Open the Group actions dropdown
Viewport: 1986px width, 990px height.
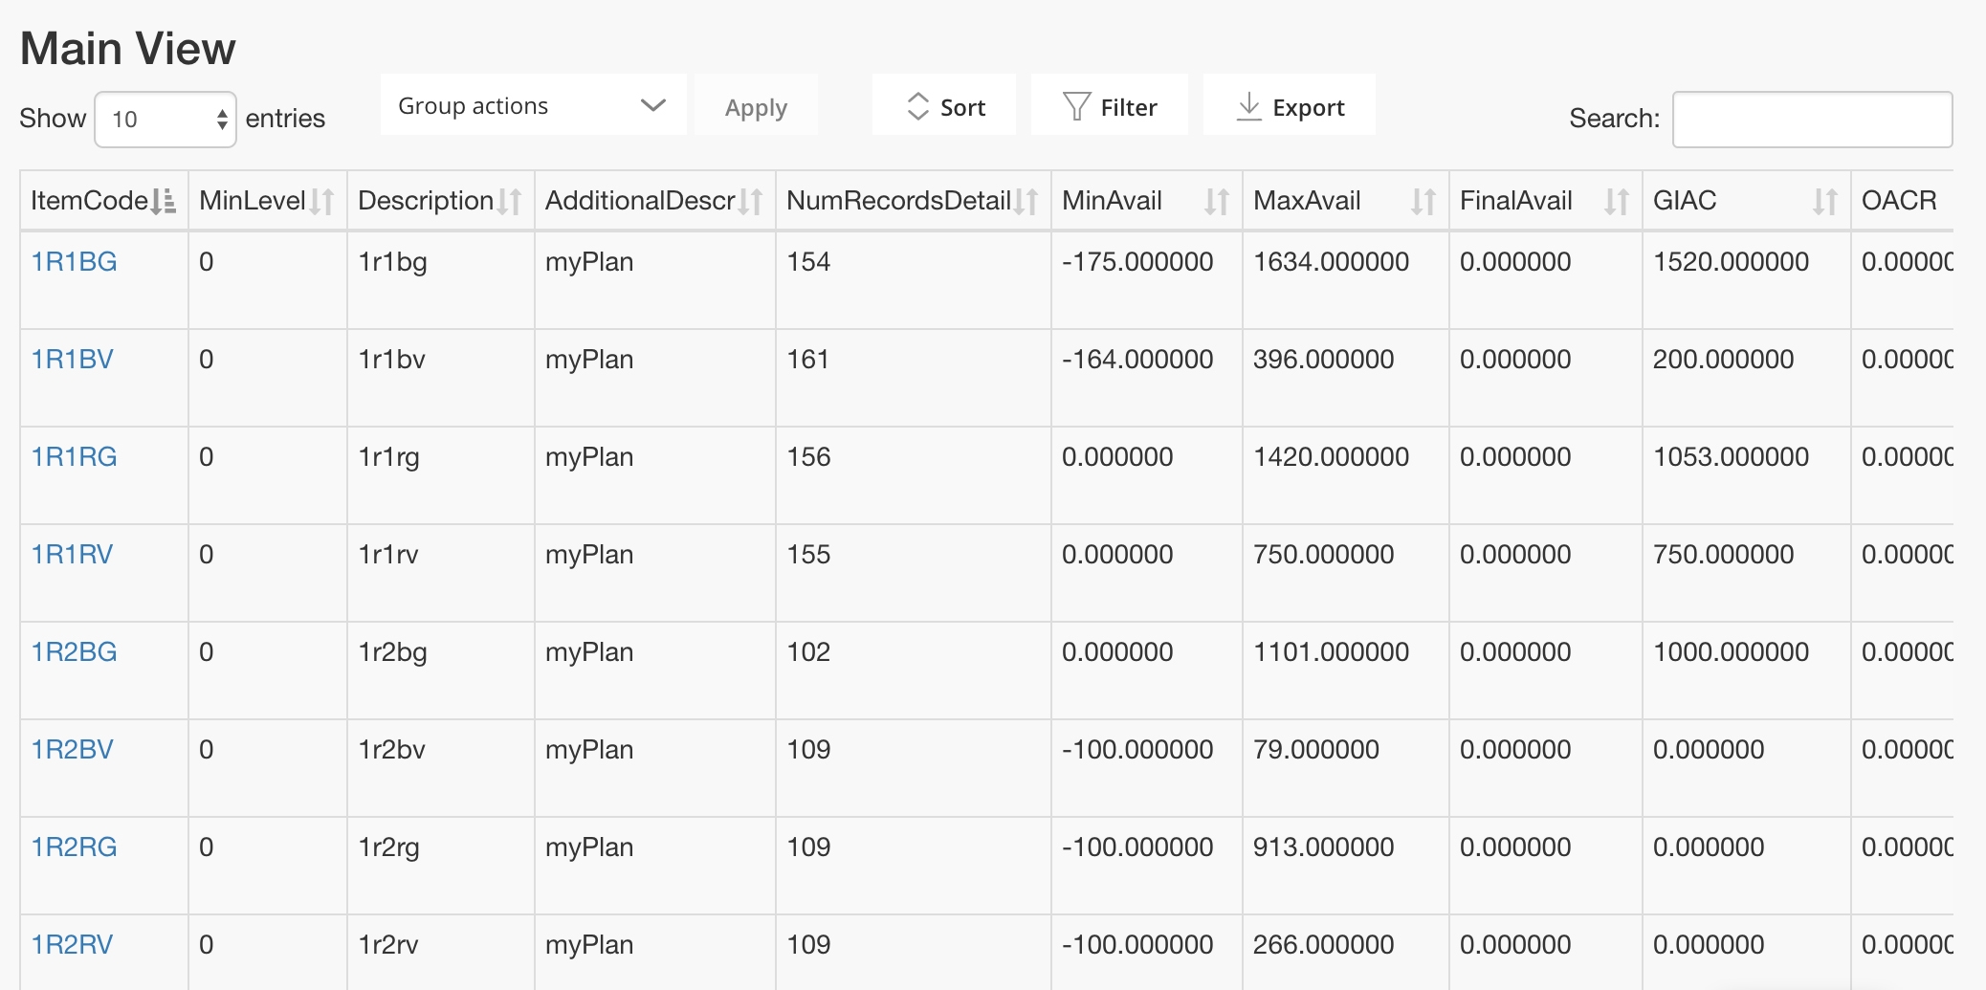pyautogui.click(x=532, y=105)
